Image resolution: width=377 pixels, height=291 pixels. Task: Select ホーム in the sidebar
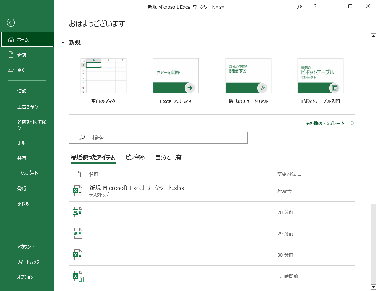tap(27, 39)
